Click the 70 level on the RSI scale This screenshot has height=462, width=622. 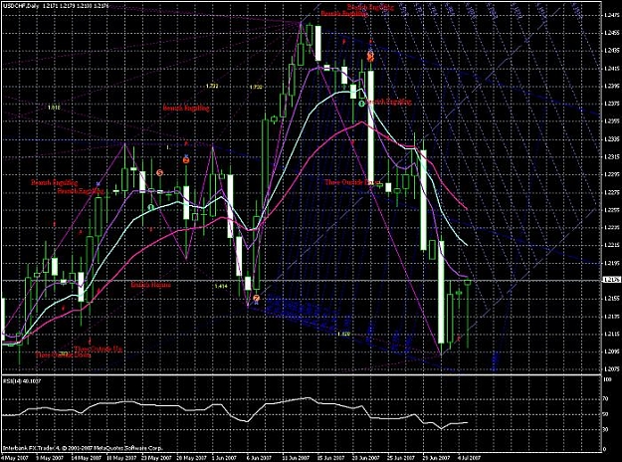click(x=606, y=399)
